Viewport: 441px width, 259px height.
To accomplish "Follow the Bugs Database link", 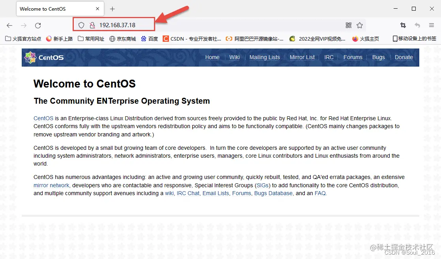I will (273, 193).
